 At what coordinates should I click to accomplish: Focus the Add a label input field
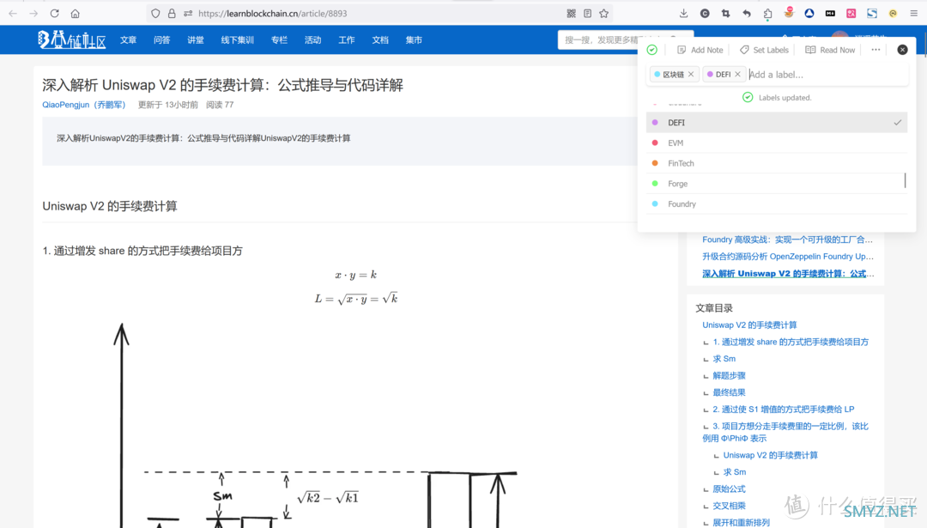[x=827, y=75]
